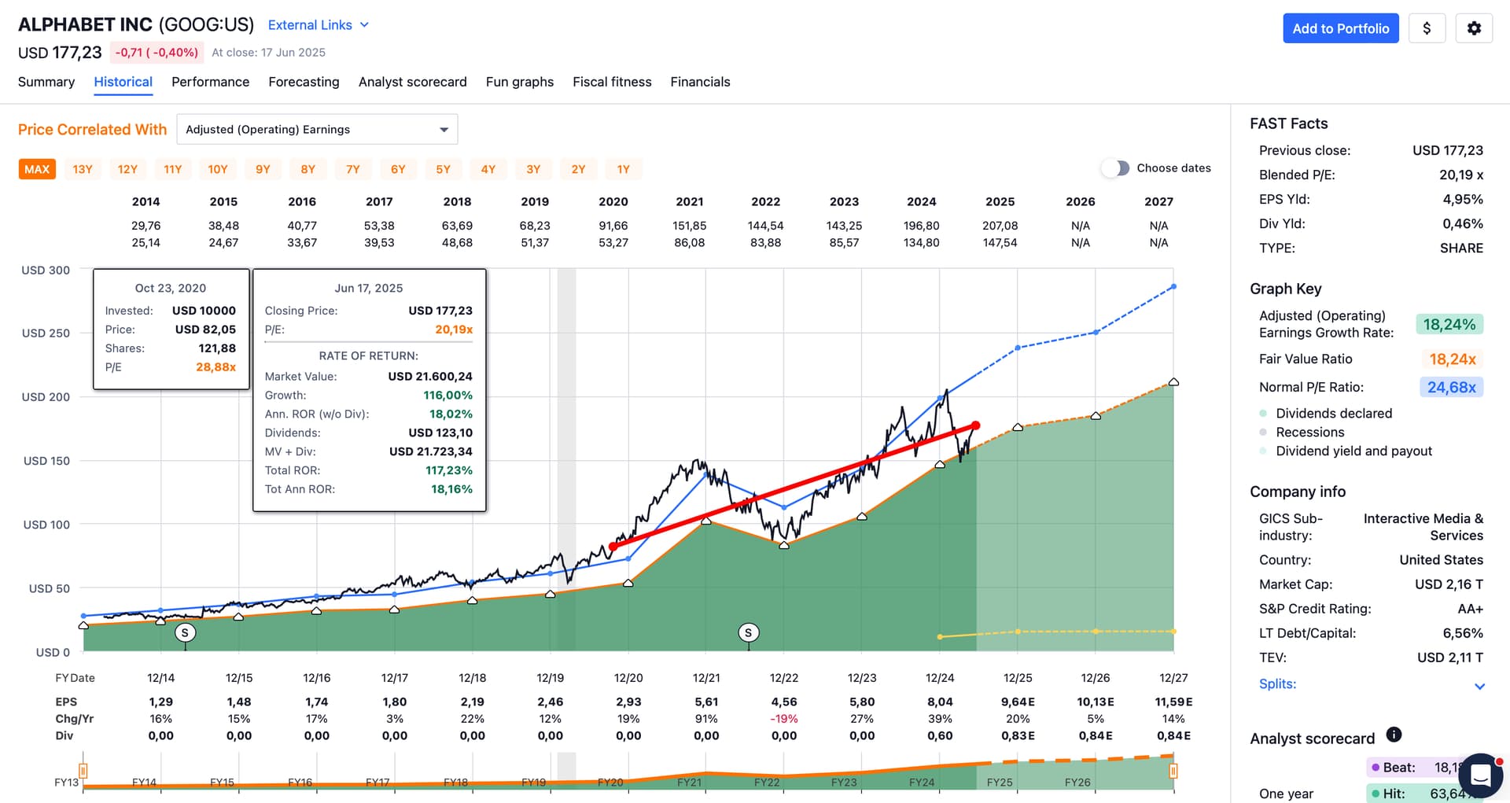Screen dimensions: 1510x803
Task: Click the Recessions legend dot
Action: pyautogui.click(x=1263, y=433)
